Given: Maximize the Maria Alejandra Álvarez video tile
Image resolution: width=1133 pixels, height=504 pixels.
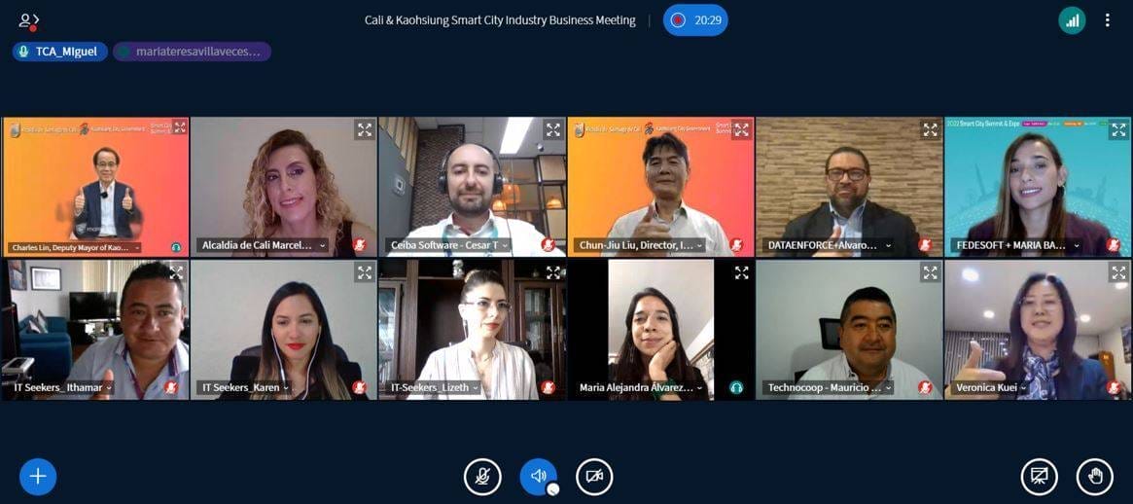Looking at the screenshot, I should (x=741, y=272).
